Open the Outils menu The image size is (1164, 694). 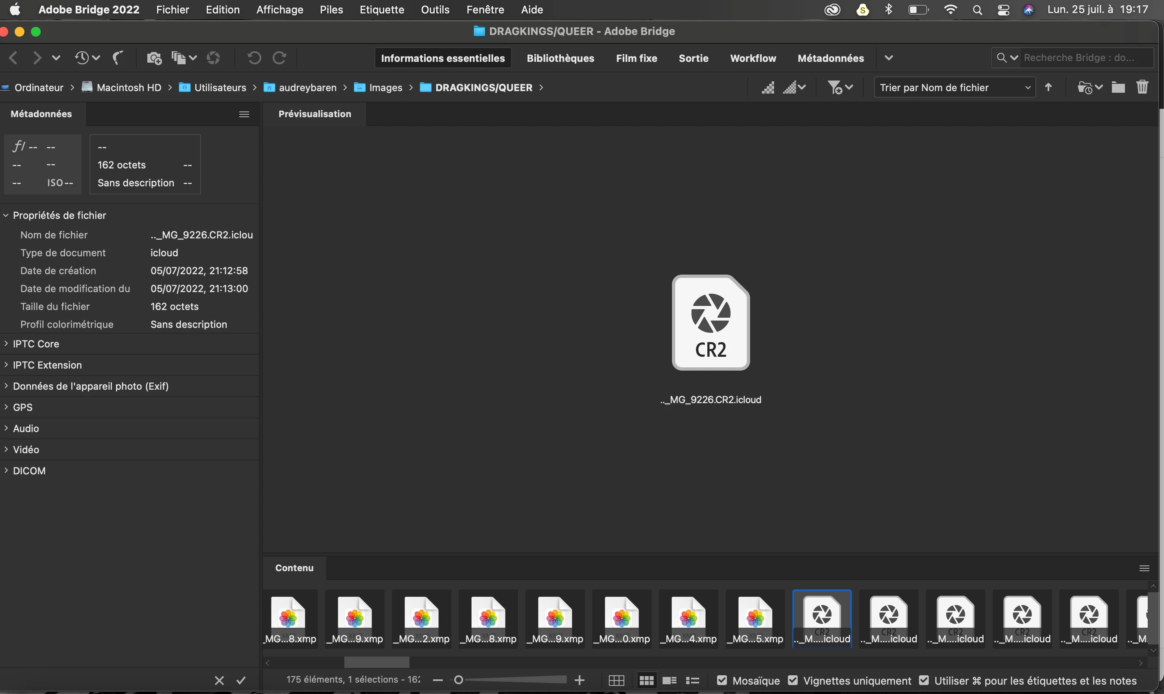[x=435, y=10]
